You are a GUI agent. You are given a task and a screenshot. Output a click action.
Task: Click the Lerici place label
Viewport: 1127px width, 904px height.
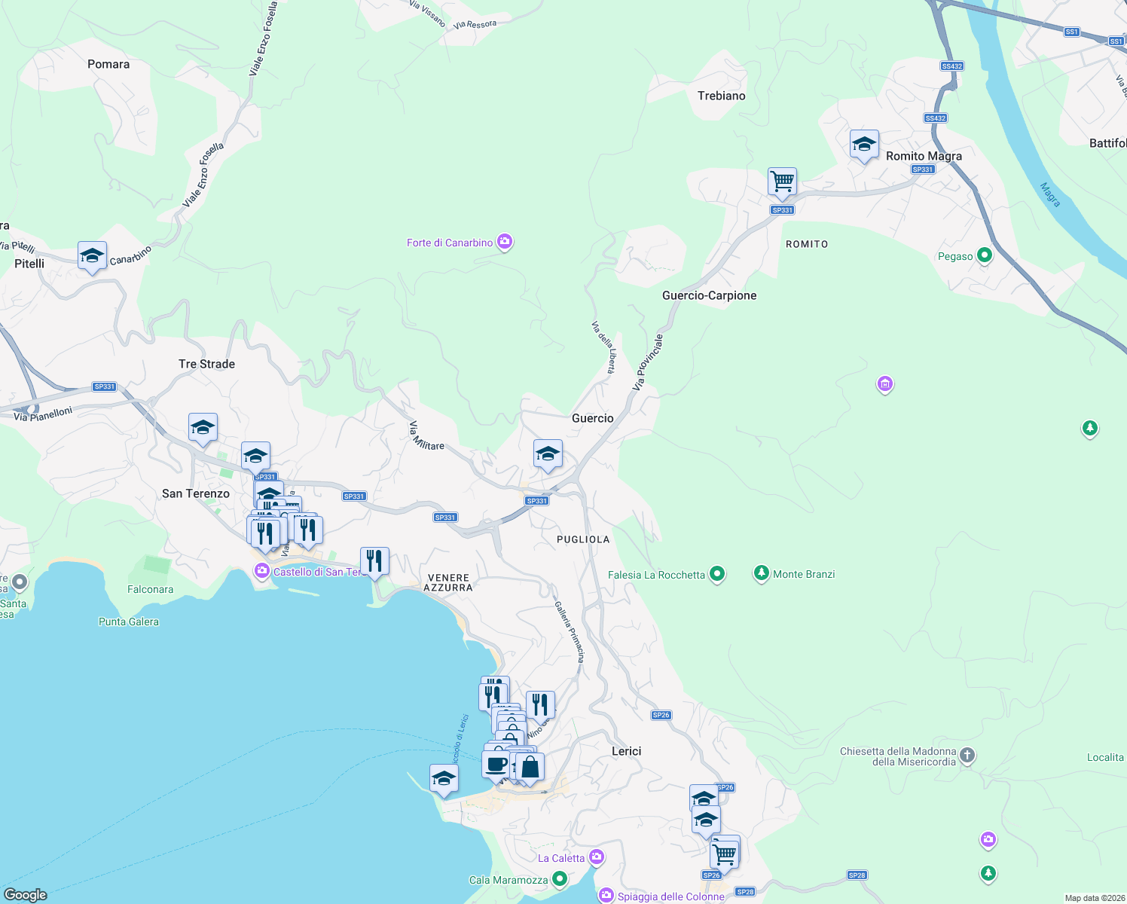626,750
